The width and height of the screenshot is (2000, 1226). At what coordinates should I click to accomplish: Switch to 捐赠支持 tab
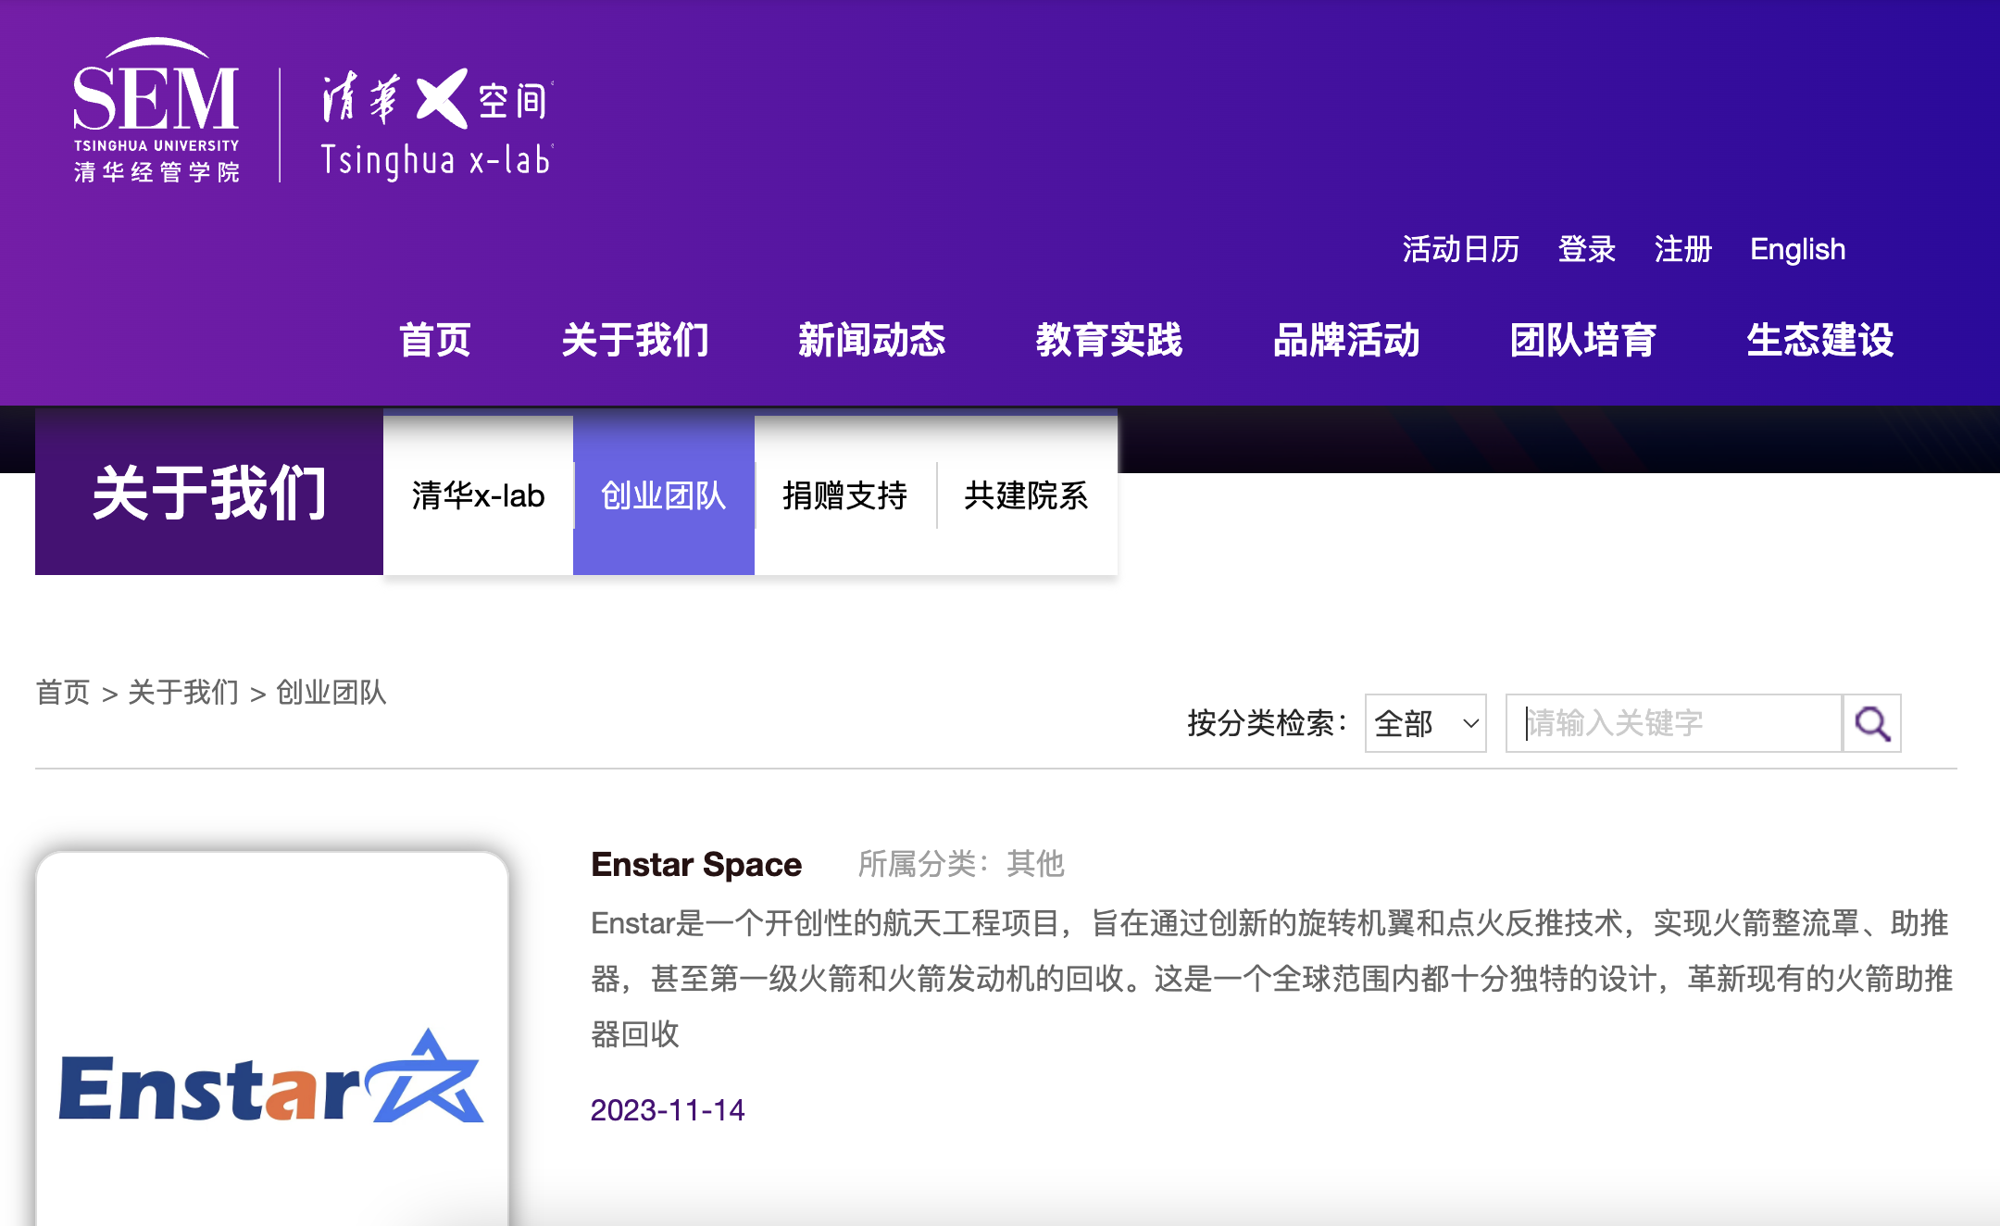pyautogui.click(x=844, y=495)
